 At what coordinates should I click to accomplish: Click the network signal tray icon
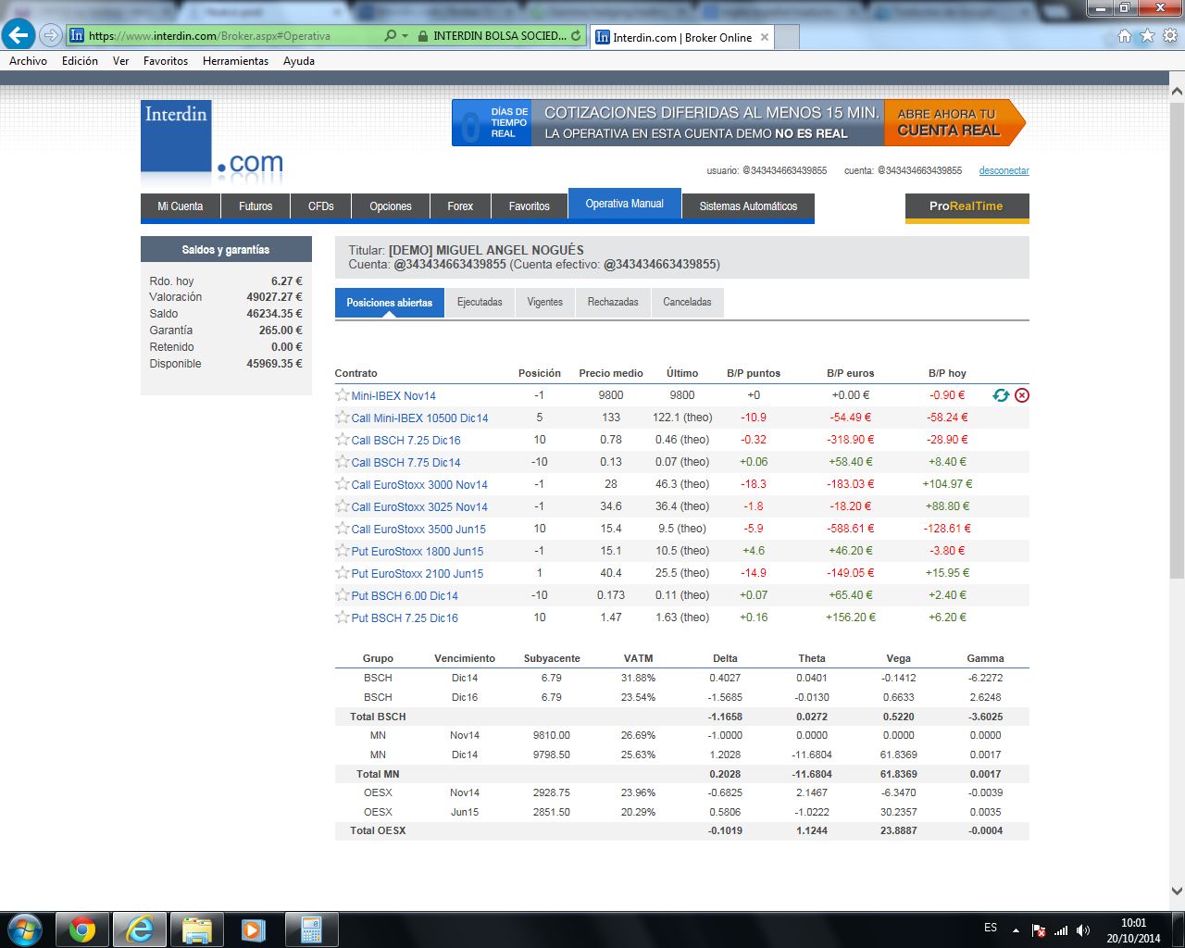click(x=1061, y=930)
